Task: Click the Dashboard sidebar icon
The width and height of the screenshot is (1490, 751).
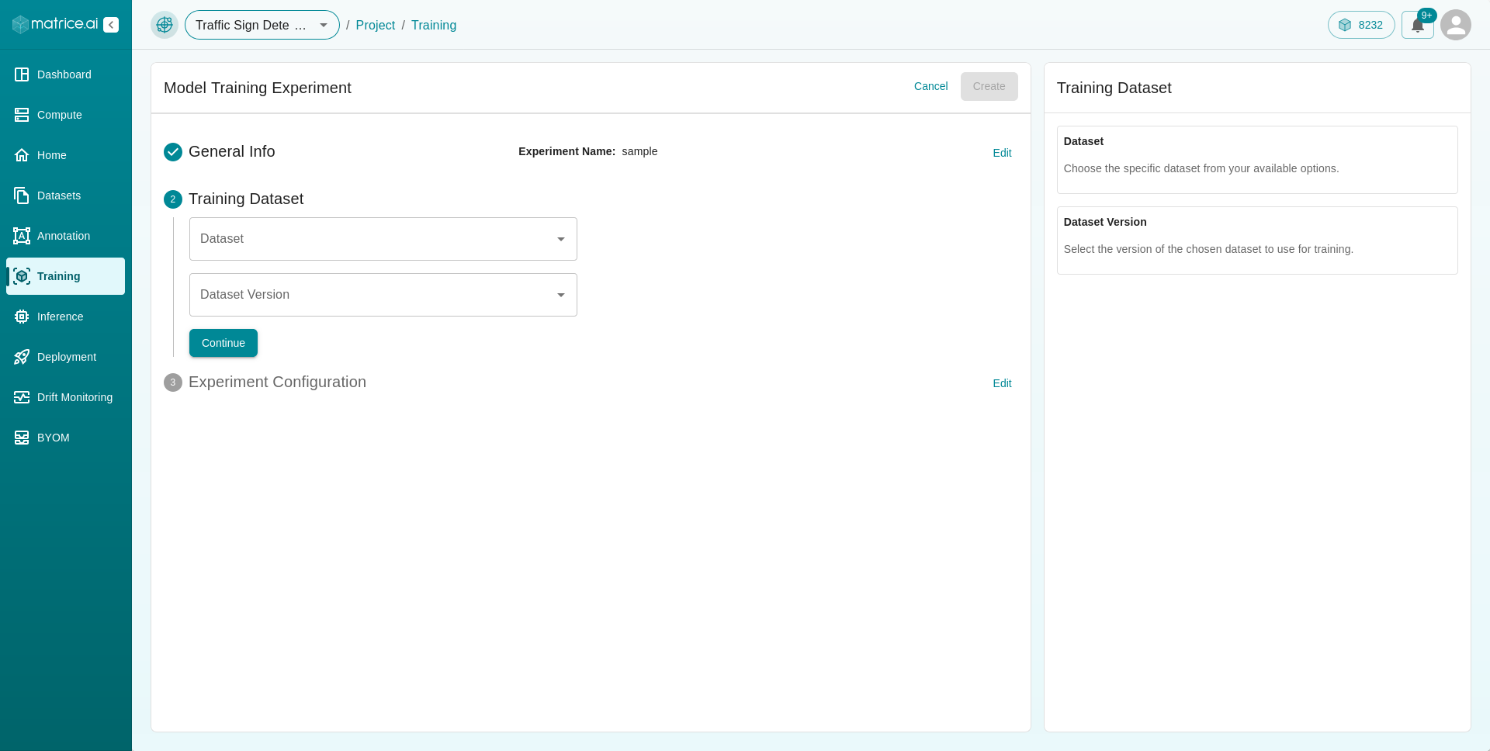Action: tap(22, 74)
